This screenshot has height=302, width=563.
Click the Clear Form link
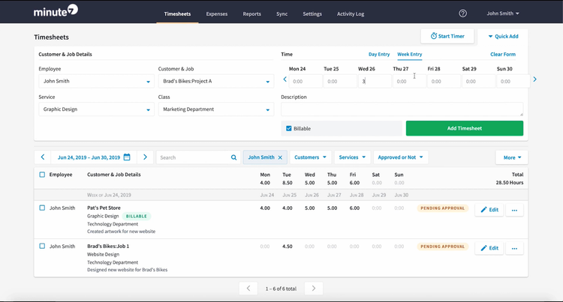coord(502,55)
